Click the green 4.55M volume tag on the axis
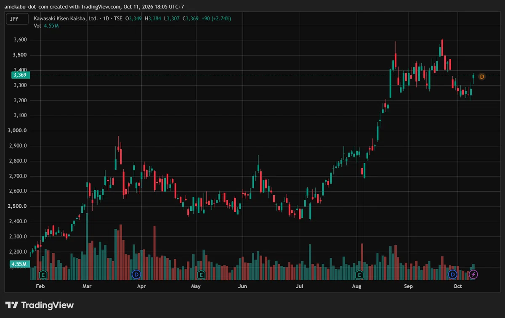Viewport: 505px width, 318px height. 19,265
